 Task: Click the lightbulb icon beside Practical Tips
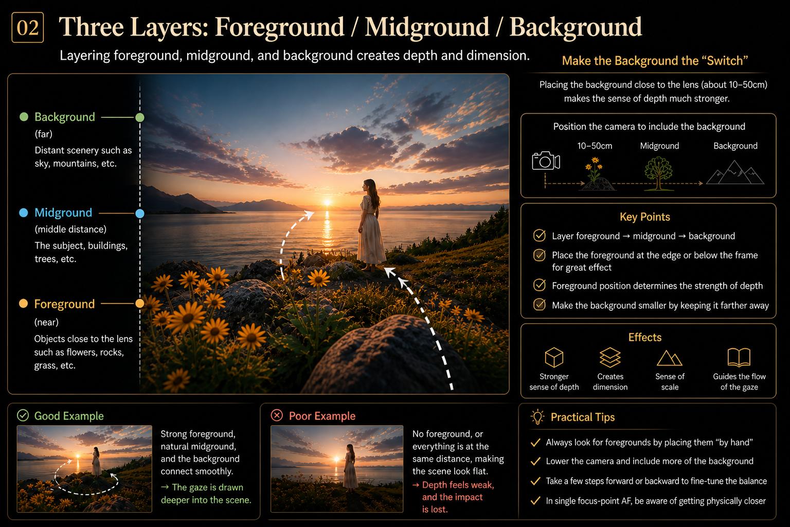pos(537,417)
